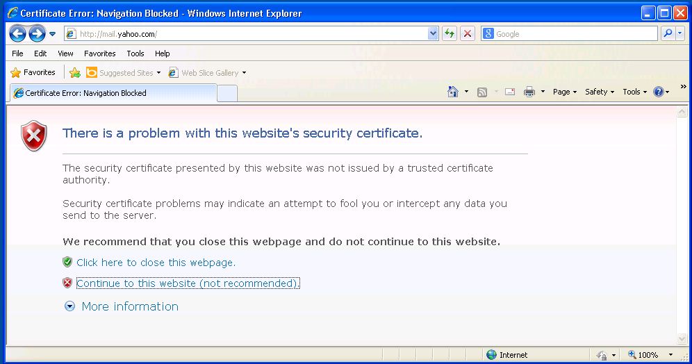Click the search magnifier icon

point(668,33)
